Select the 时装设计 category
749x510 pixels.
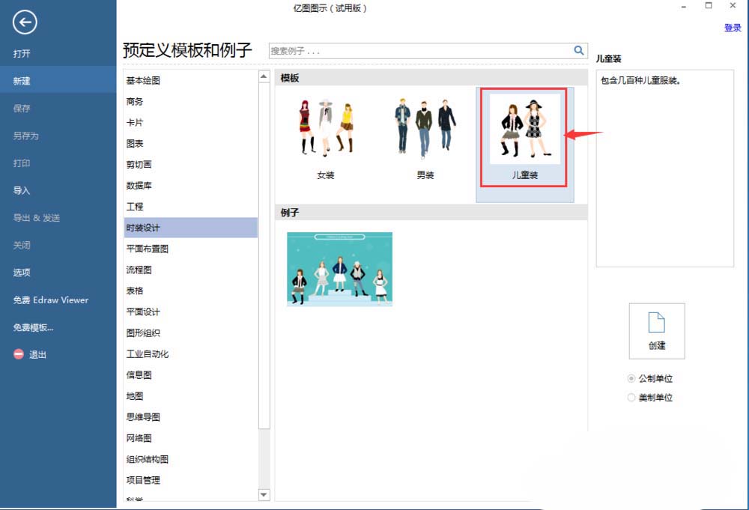145,228
